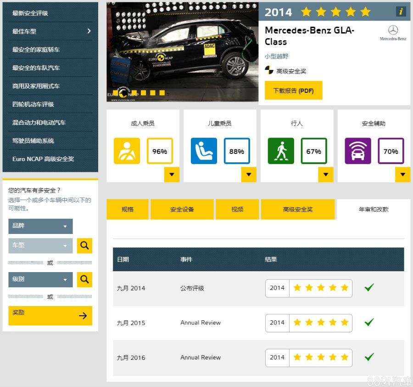
Task: Click the green checkmark in 九月 2014 row
Action: coord(369,287)
